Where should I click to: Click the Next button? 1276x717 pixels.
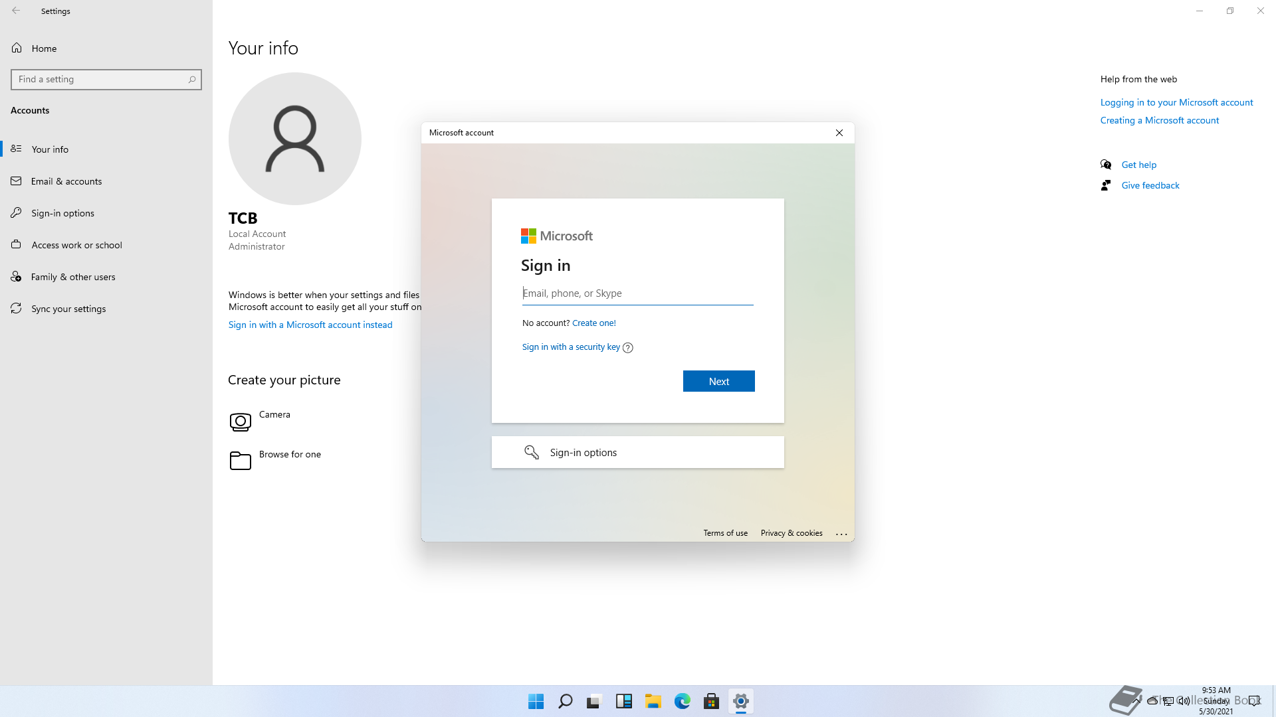click(x=719, y=381)
